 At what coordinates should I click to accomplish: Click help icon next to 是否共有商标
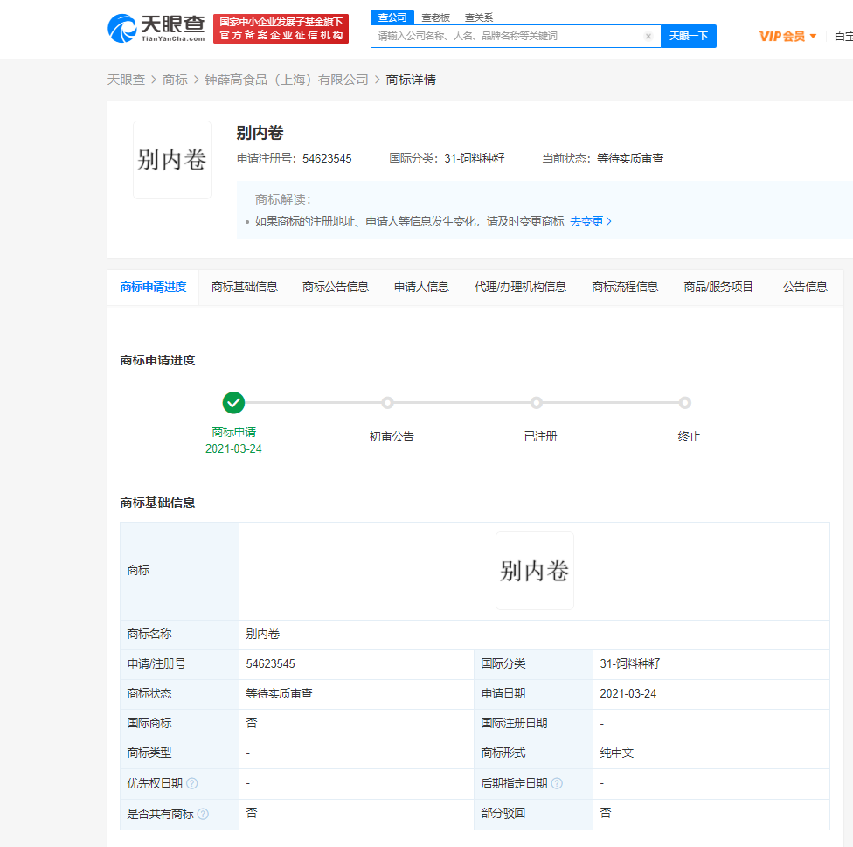click(x=203, y=814)
